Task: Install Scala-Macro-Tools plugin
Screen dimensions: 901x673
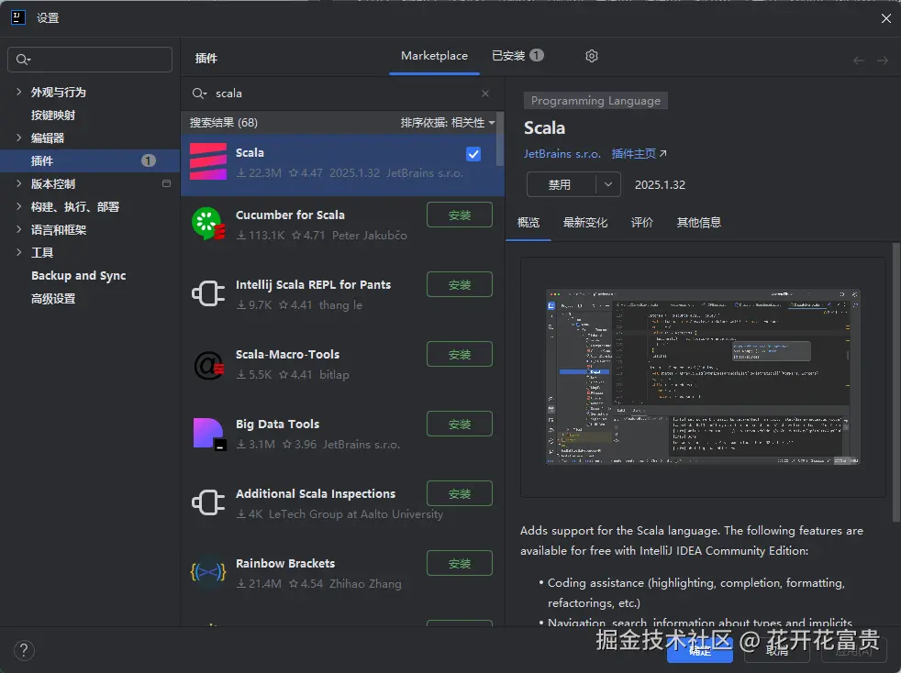Action: point(459,354)
